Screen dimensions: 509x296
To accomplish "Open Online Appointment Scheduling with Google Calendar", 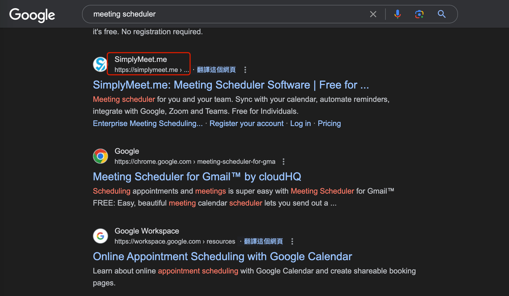I will [x=222, y=257].
